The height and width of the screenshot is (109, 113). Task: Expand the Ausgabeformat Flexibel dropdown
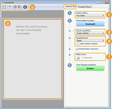pyautogui.click(x=90, y=41)
